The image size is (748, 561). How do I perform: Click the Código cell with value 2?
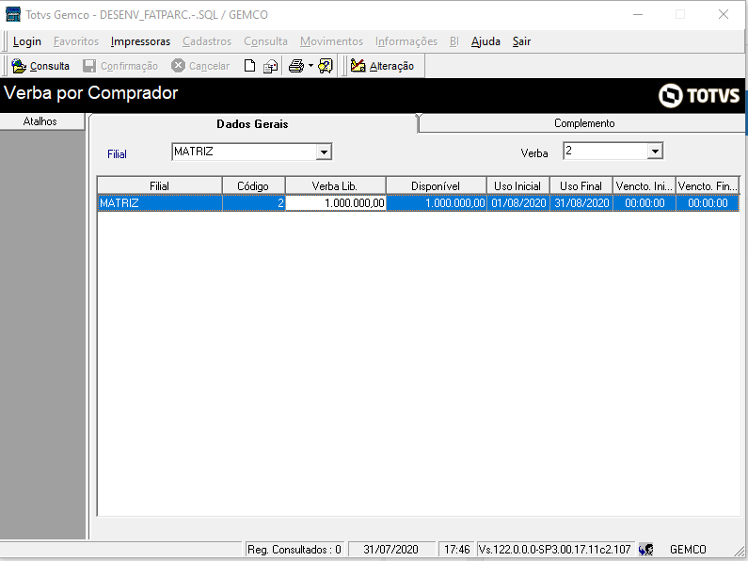coord(254,202)
